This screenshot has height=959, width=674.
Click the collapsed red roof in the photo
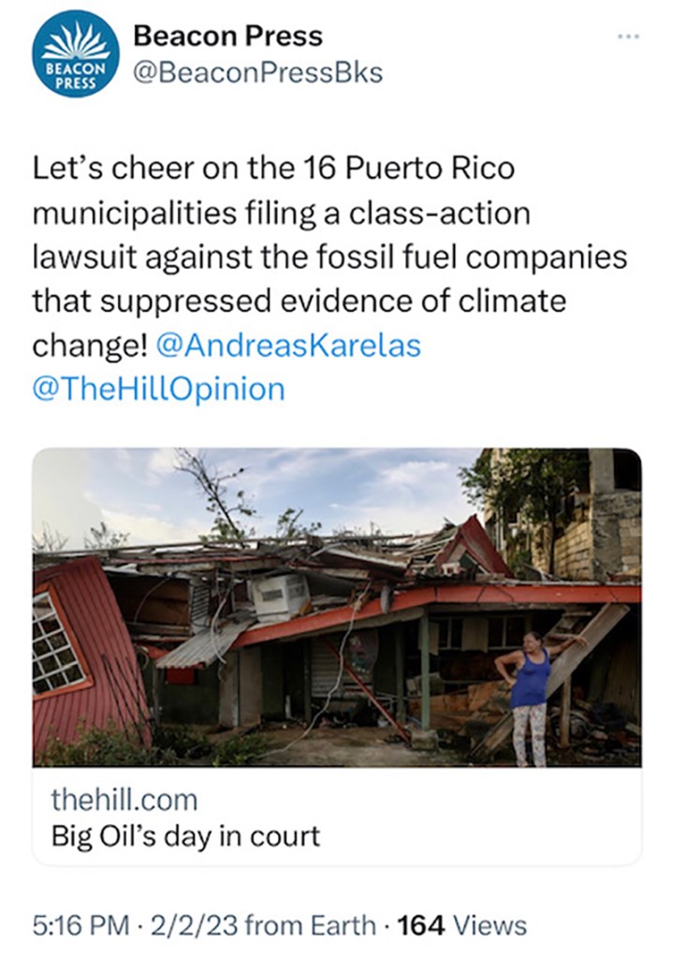click(x=84, y=646)
